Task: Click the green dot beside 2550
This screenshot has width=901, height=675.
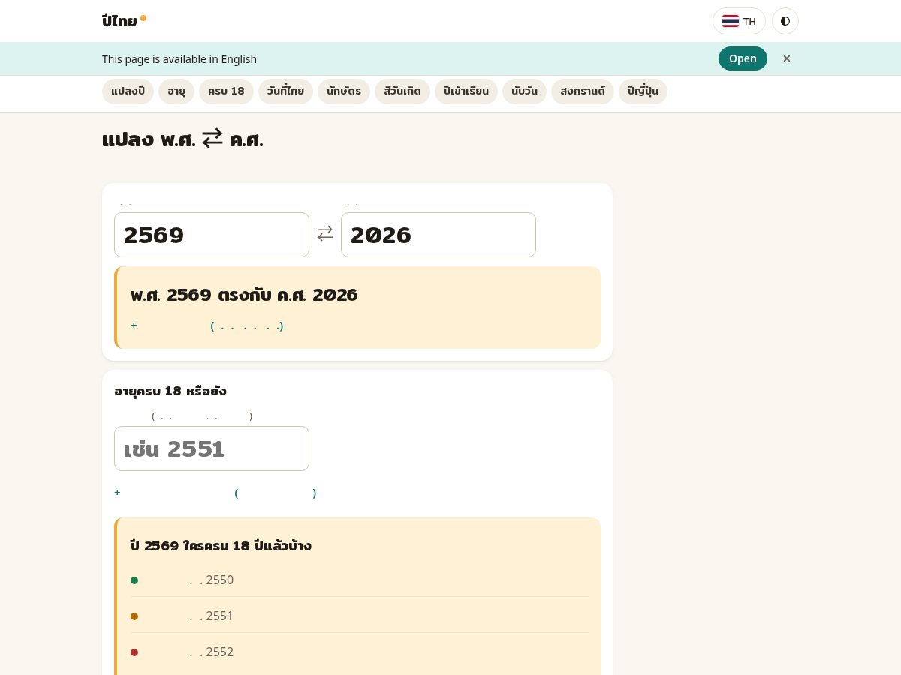Action: 134,580
